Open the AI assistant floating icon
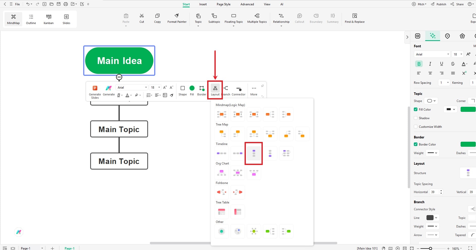This screenshot has height=250, width=476. pyautogui.click(x=19, y=232)
